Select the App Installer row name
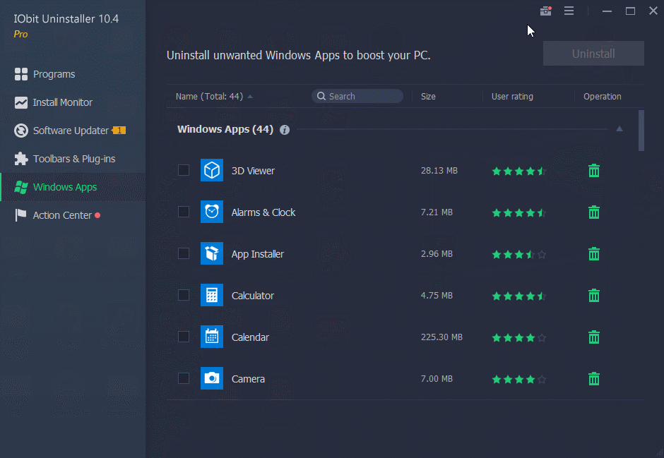 tap(257, 254)
